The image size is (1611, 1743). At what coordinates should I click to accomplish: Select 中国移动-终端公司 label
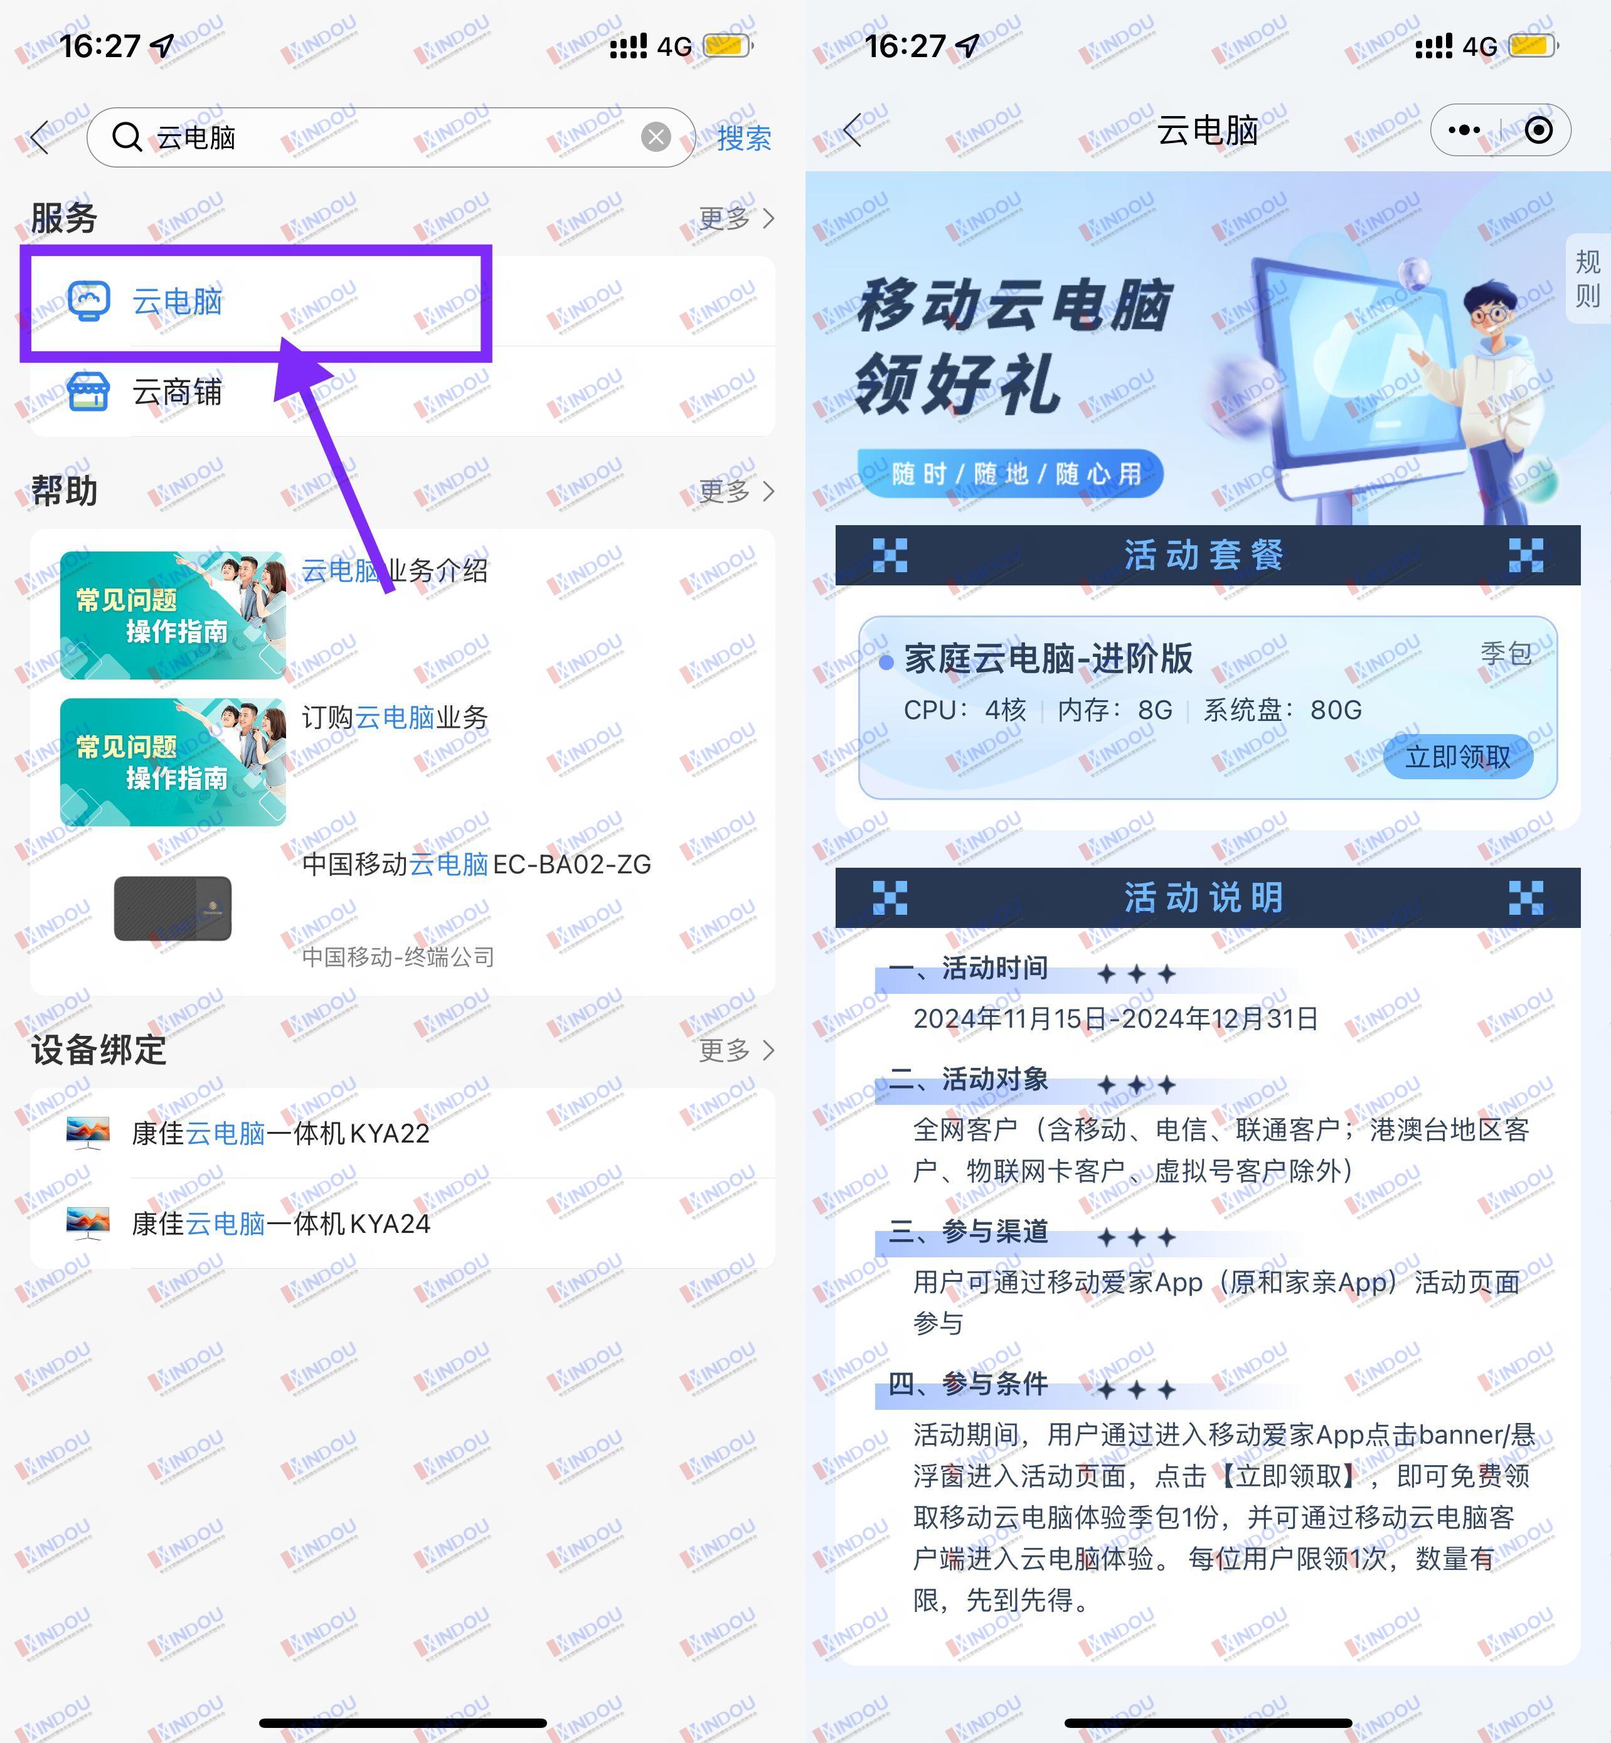(398, 956)
